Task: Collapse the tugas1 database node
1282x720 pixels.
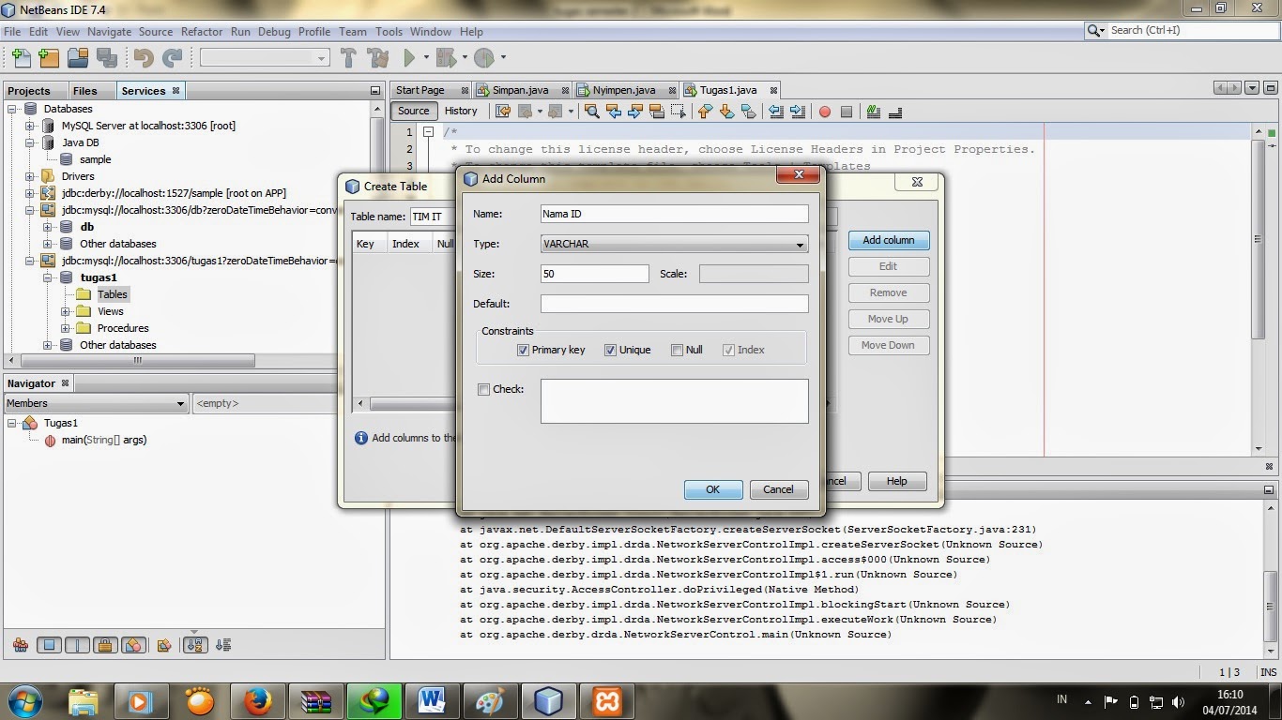Action: [x=47, y=277]
